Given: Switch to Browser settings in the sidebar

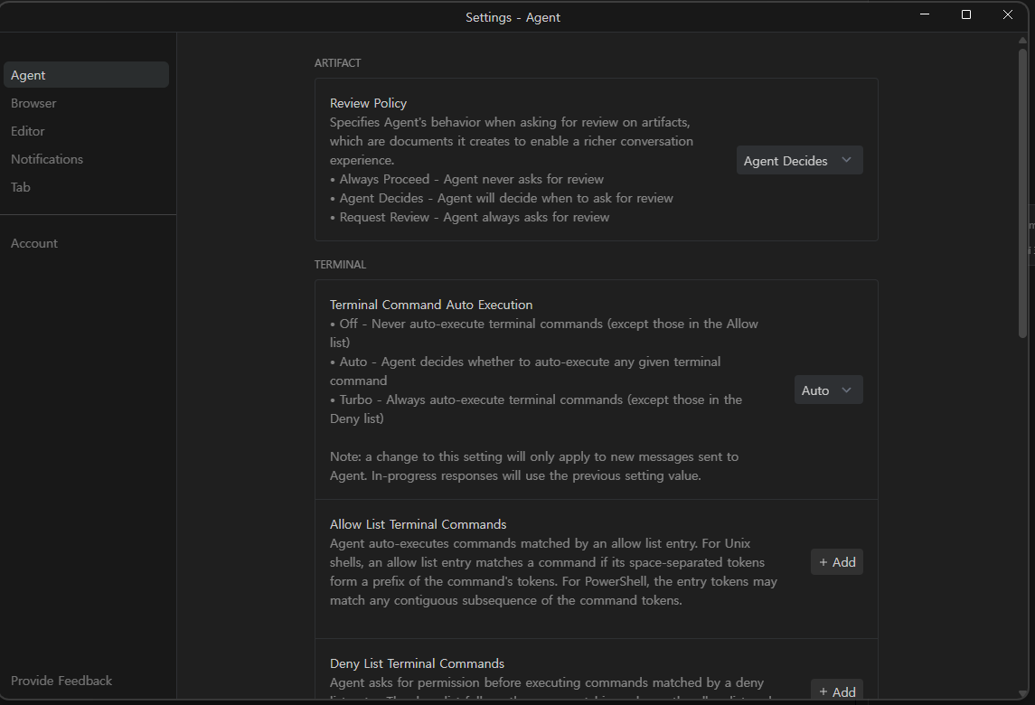Looking at the screenshot, I should click(x=33, y=103).
